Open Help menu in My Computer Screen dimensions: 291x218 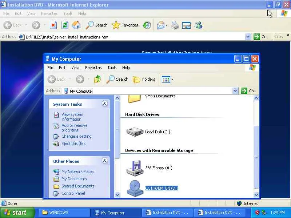coord(126,68)
